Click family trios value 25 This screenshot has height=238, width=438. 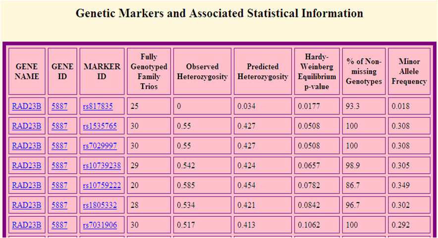point(135,106)
